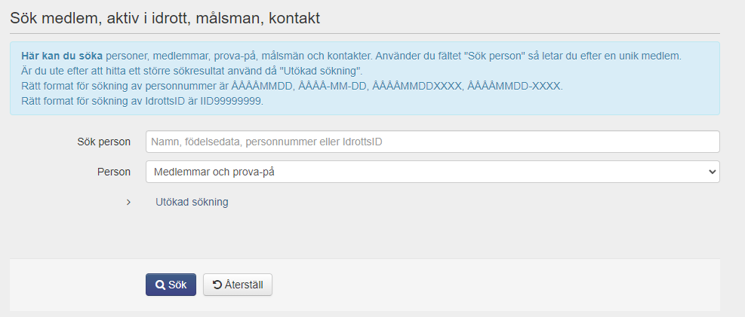Click the magnifier icon in Sök button
Viewport: 745px width, 317px height.
160,285
